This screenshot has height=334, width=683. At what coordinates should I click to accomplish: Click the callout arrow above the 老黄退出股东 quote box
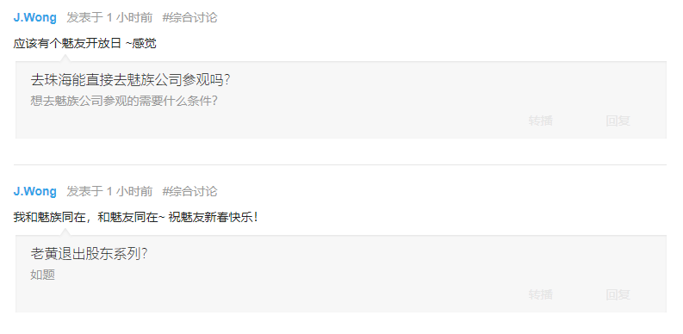(x=65, y=232)
